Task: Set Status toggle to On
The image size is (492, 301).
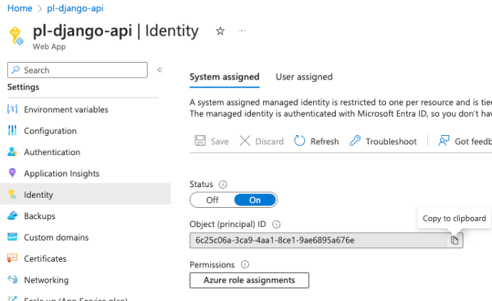Action: [255, 200]
